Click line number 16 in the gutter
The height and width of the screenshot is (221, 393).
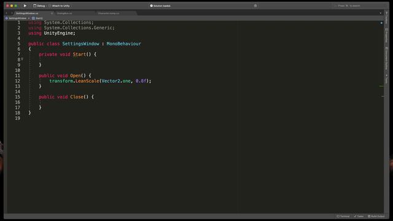18,103
